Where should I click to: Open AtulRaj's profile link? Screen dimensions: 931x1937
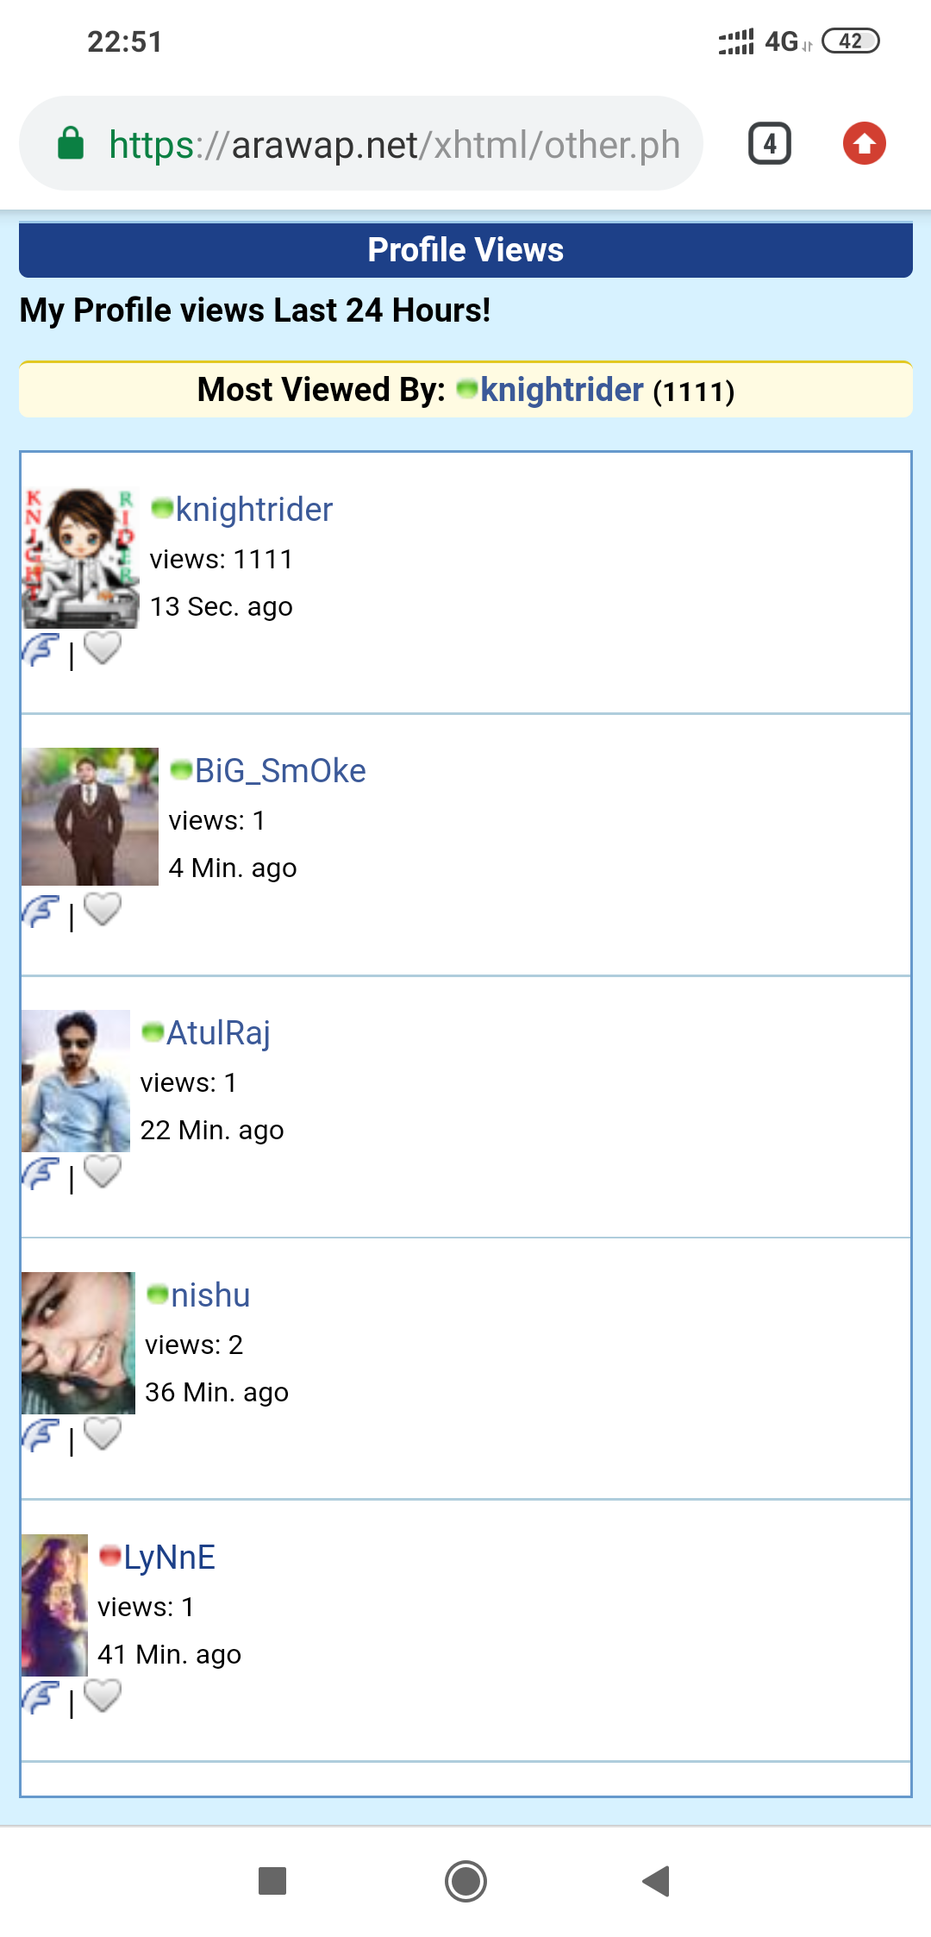pos(218,1033)
